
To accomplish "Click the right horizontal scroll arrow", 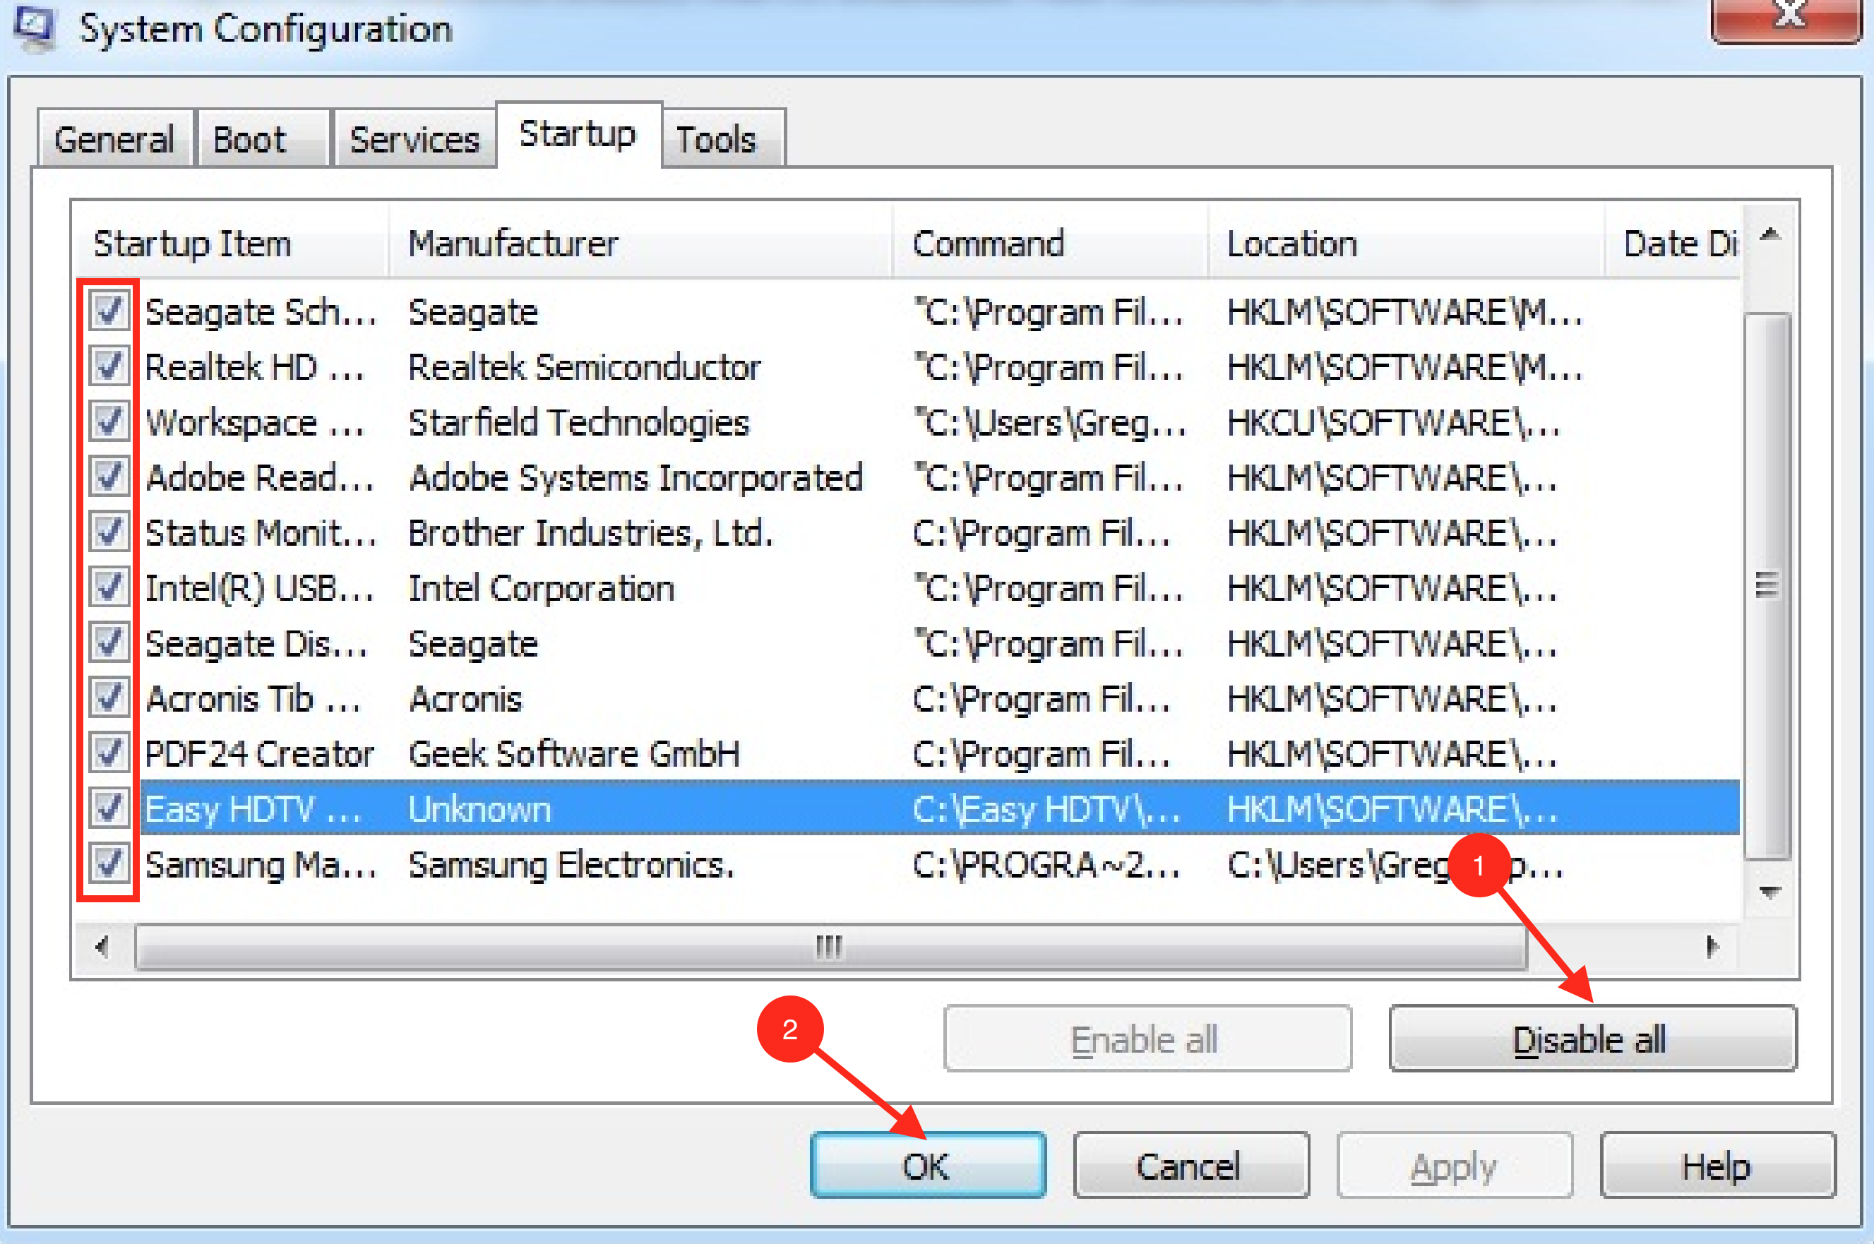I will 1712,945.
